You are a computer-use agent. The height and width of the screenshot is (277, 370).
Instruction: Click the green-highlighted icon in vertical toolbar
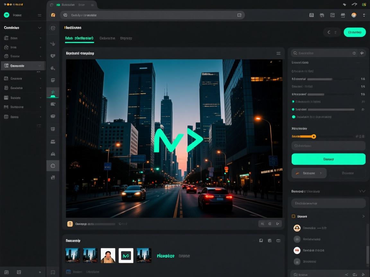coord(53,93)
